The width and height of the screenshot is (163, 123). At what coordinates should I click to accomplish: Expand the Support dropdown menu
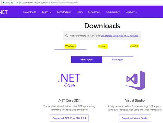131,12
